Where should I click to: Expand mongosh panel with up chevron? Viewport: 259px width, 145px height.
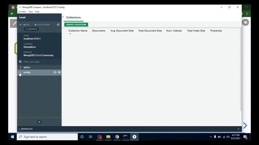[x=238, y=129]
